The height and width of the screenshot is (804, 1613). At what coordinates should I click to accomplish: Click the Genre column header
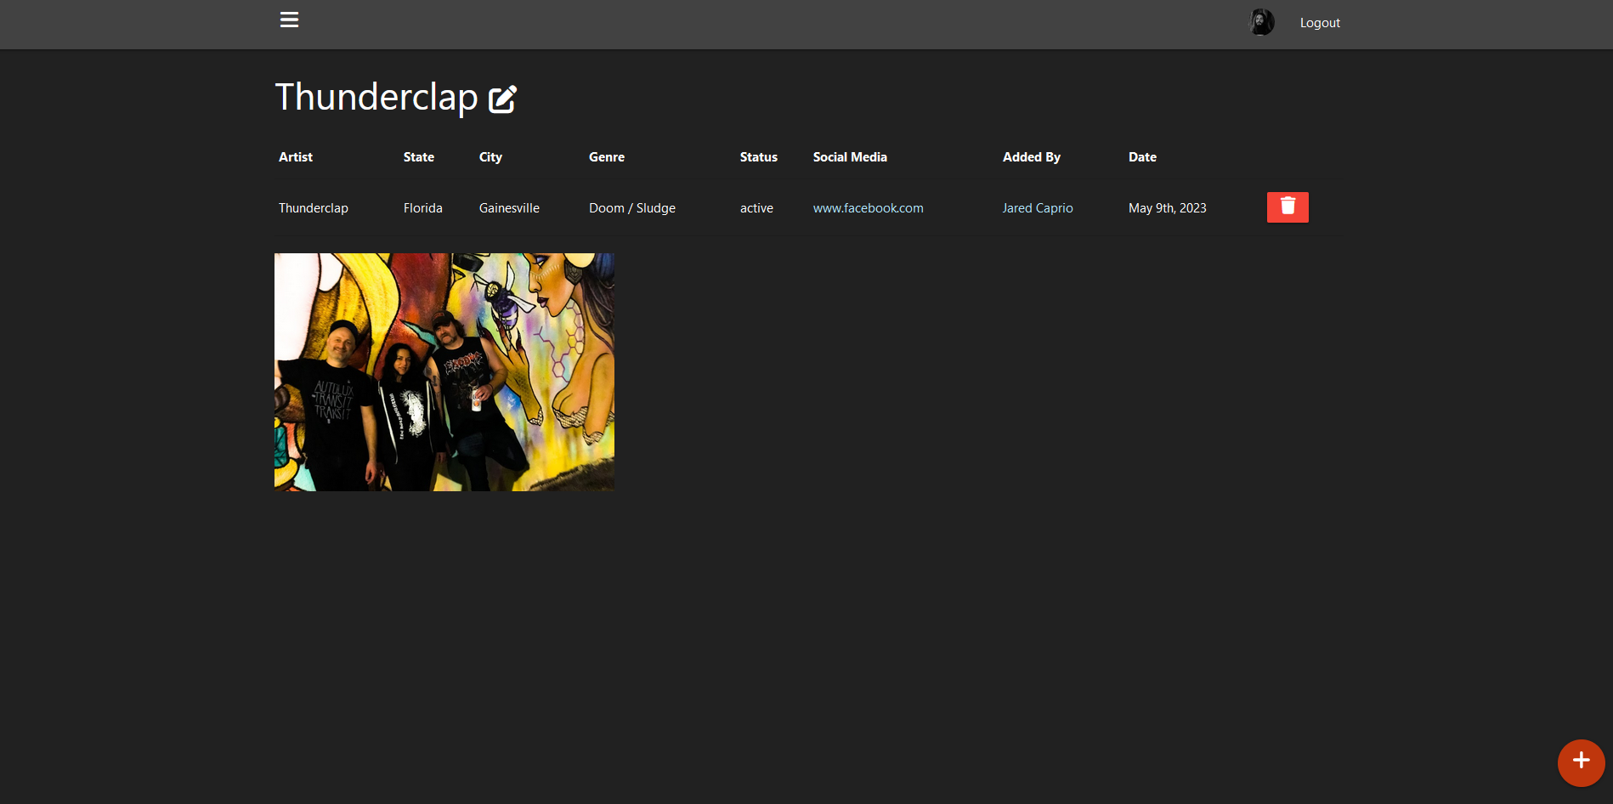pyautogui.click(x=607, y=157)
